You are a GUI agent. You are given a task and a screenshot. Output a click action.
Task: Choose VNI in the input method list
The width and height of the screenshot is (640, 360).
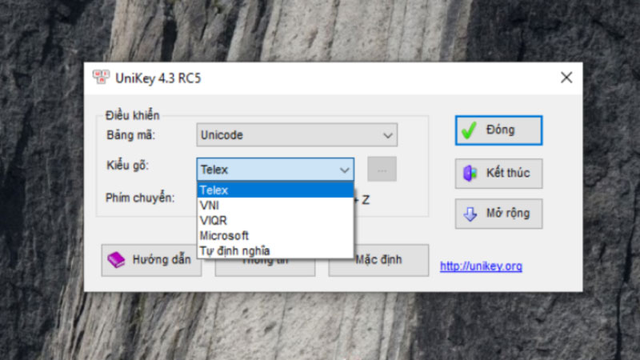click(x=275, y=206)
